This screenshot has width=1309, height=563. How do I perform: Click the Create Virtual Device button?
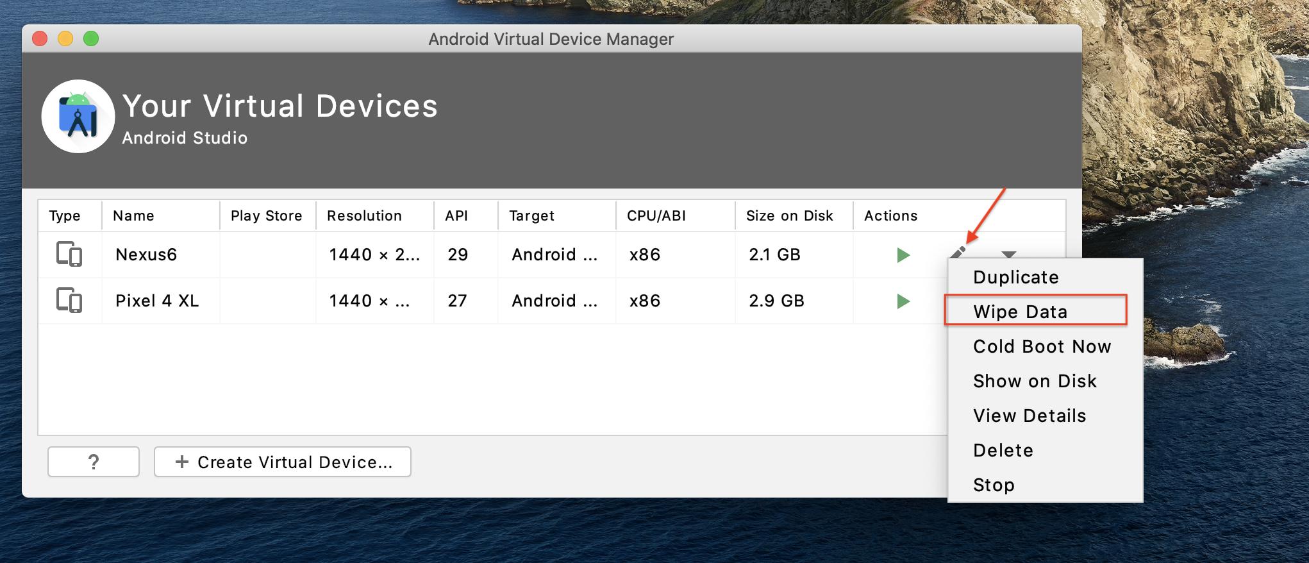(x=283, y=462)
